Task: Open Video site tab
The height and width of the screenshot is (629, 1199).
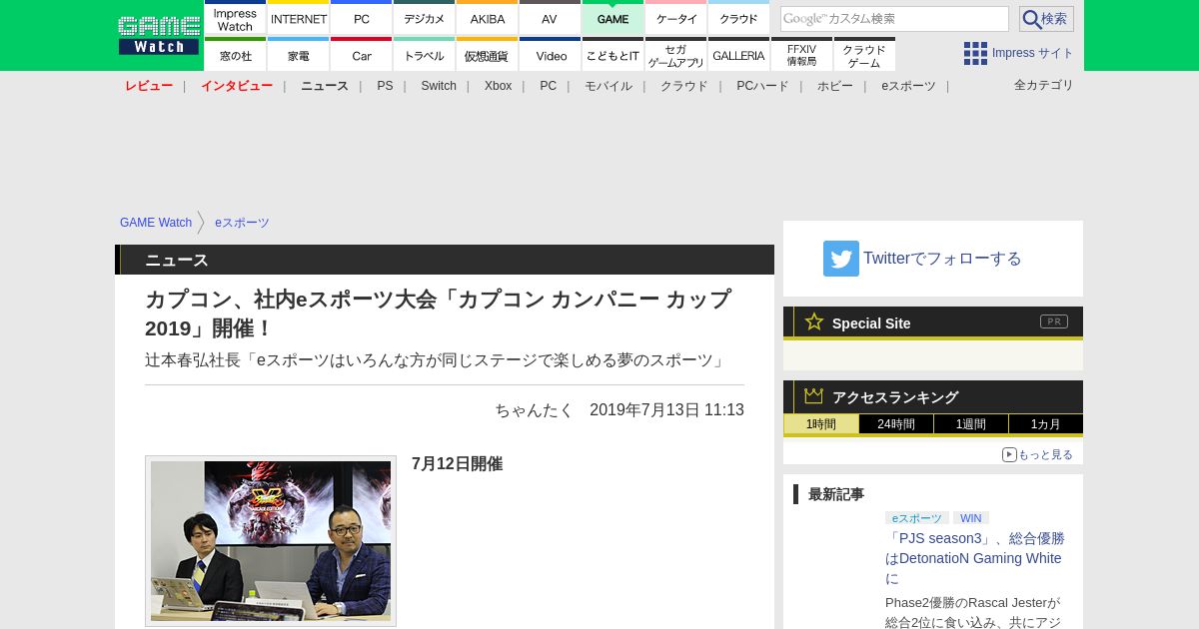Action: [550, 54]
